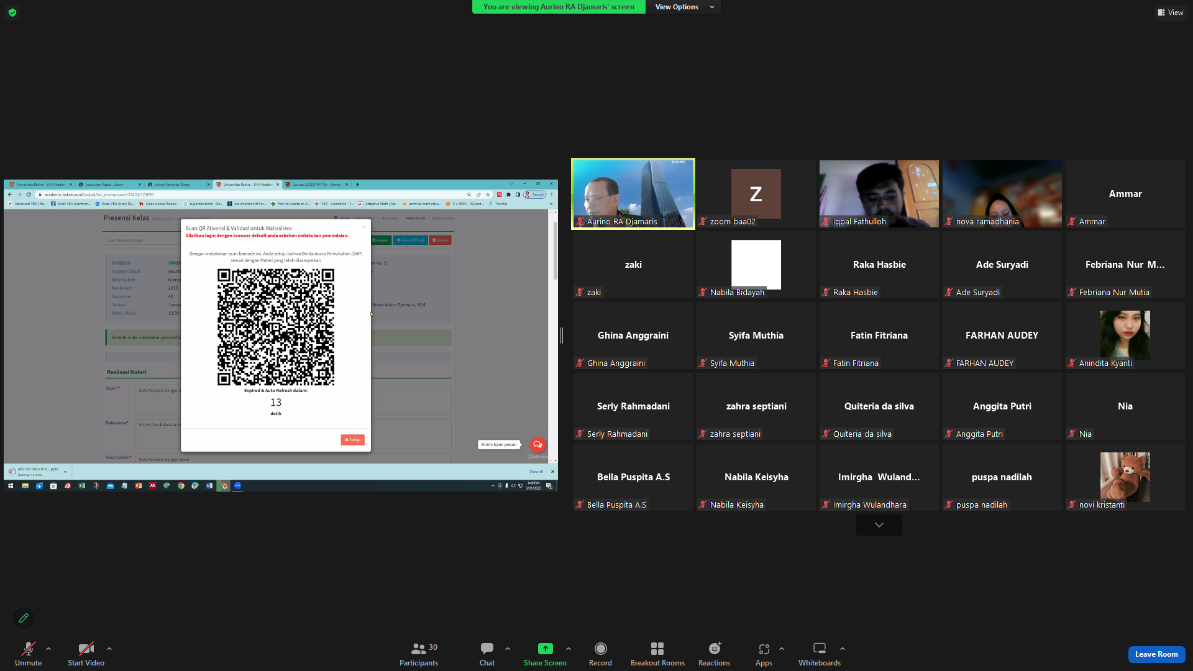Unmute the microphone
This screenshot has height=671, width=1193.
[28, 654]
